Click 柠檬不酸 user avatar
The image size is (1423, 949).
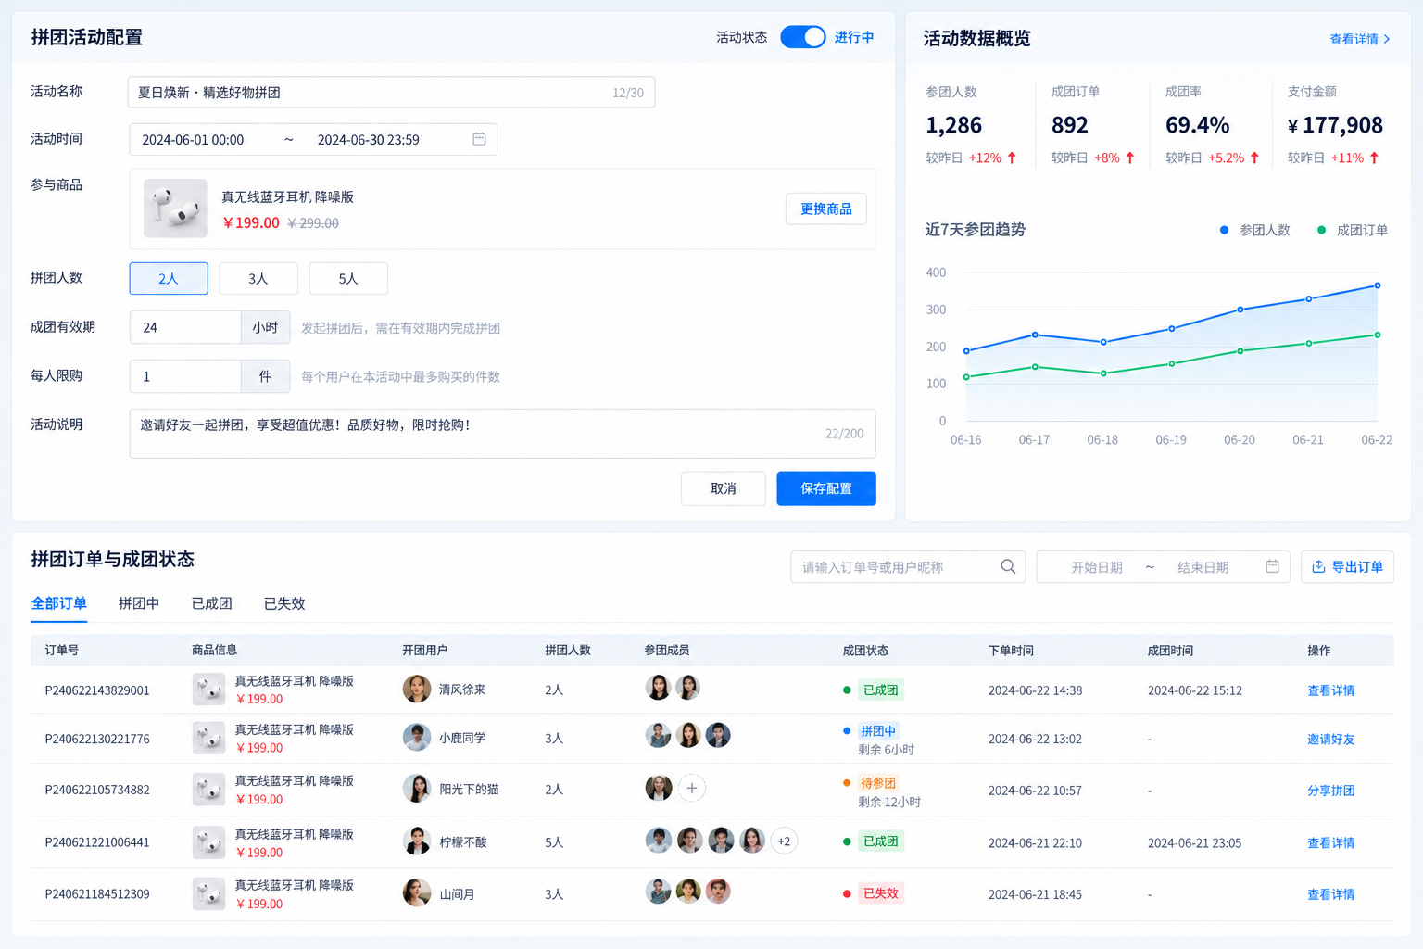coord(417,841)
